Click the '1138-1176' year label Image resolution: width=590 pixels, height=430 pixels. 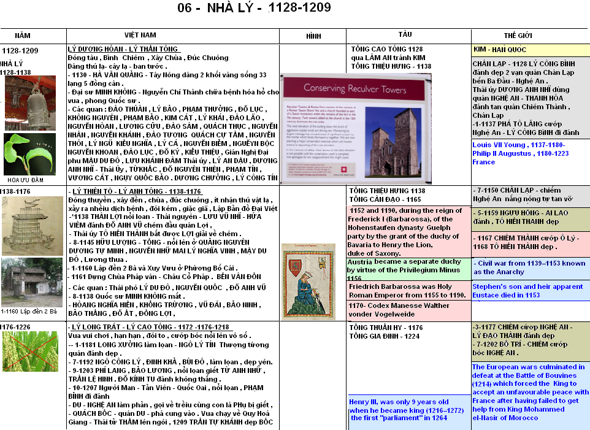click(15, 191)
